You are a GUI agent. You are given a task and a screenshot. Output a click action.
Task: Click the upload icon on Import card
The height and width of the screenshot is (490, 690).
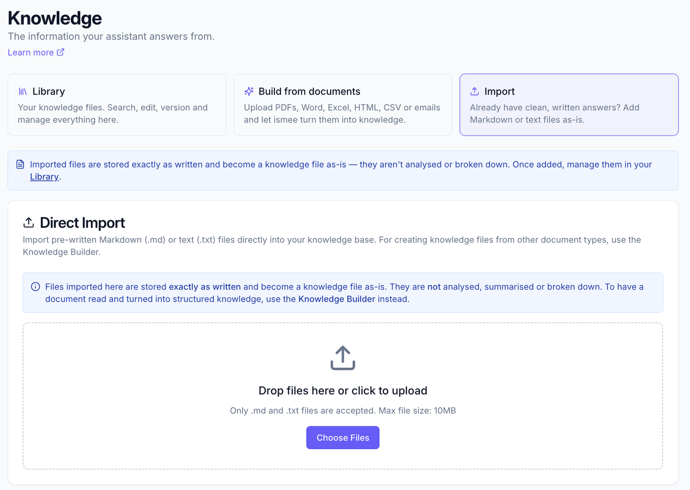point(475,92)
